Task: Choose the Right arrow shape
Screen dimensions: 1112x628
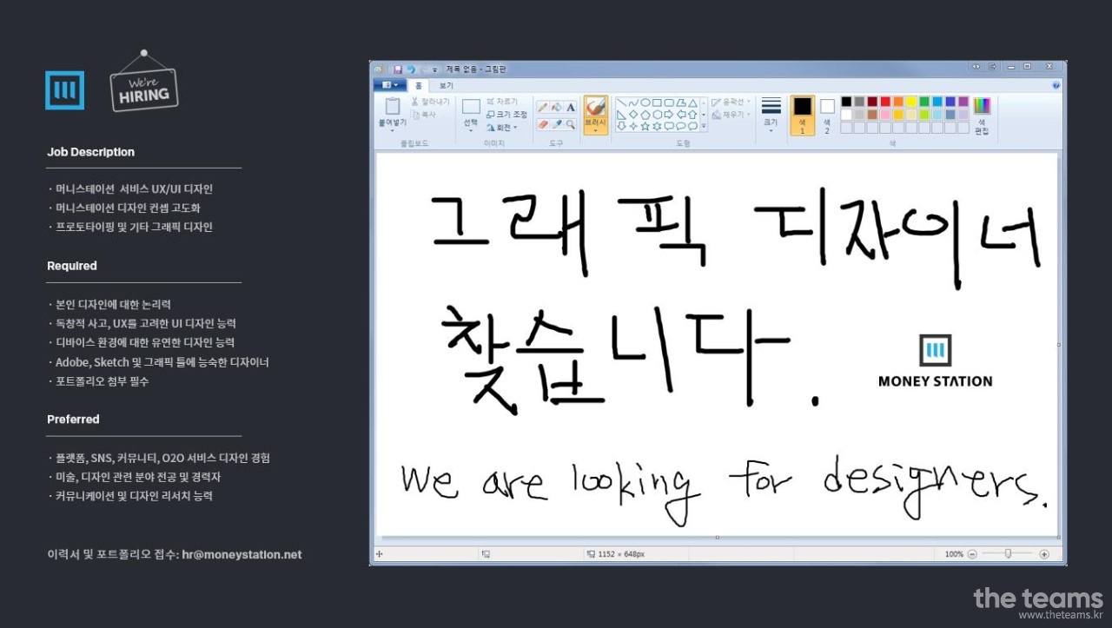Action: [x=669, y=115]
